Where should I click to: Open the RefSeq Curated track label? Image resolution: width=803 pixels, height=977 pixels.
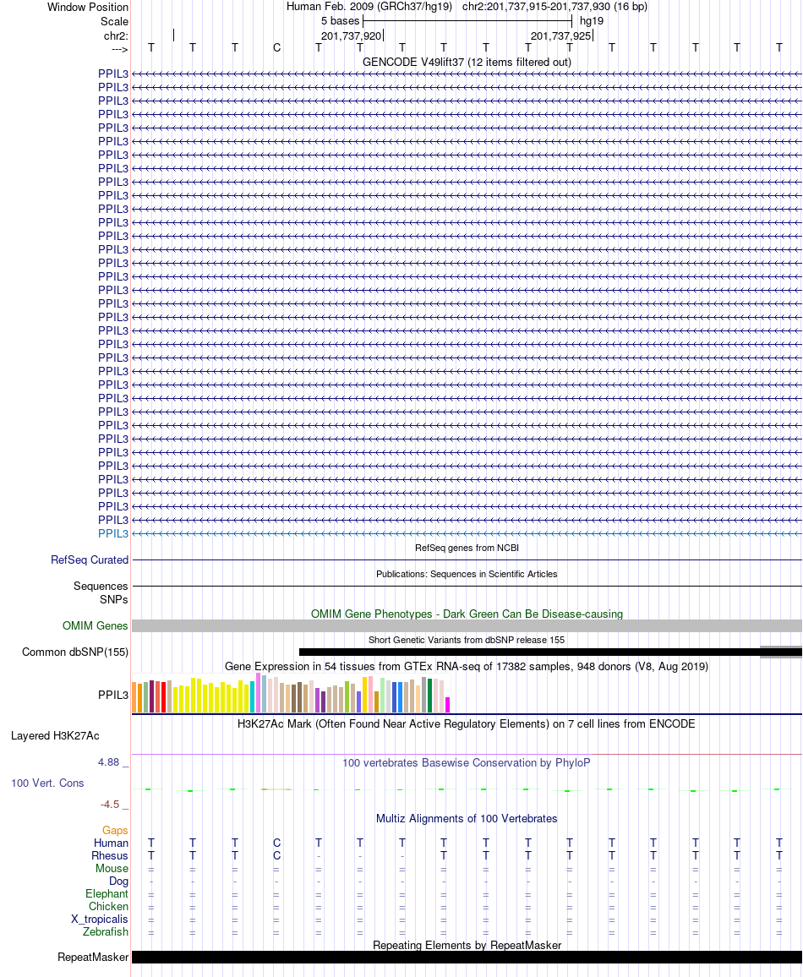pos(90,559)
